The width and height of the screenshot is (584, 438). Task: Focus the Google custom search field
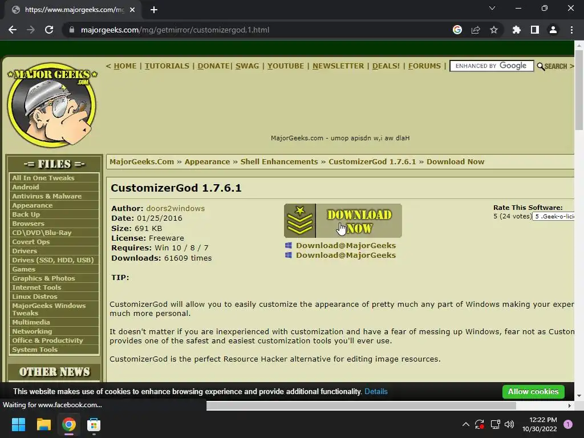click(492, 66)
